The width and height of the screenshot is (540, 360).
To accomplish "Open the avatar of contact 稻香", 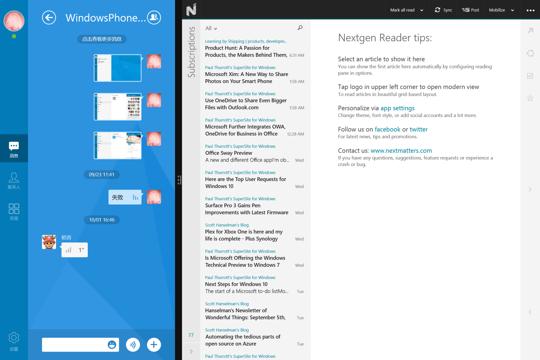I will 49,242.
